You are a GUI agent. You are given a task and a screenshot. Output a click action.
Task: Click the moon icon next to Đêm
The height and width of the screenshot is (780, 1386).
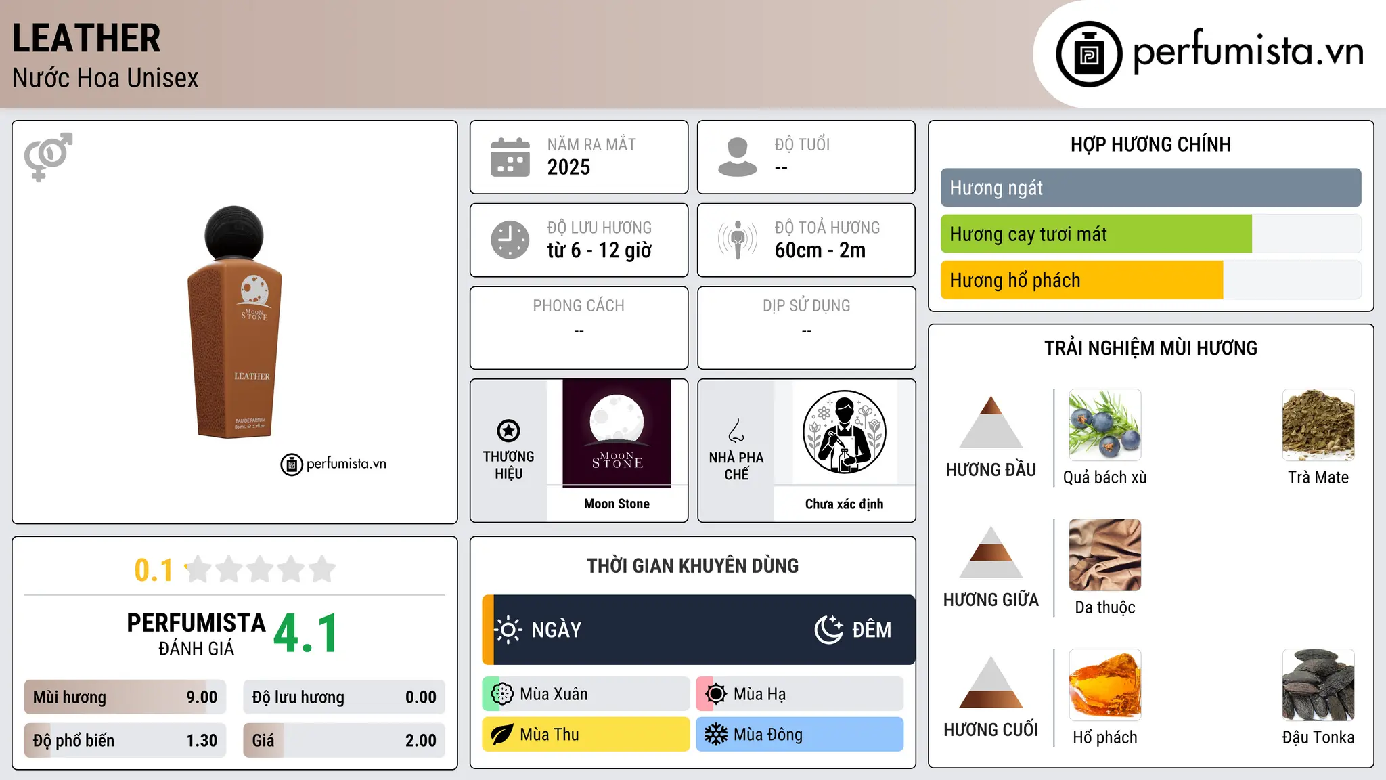point(828,630)
